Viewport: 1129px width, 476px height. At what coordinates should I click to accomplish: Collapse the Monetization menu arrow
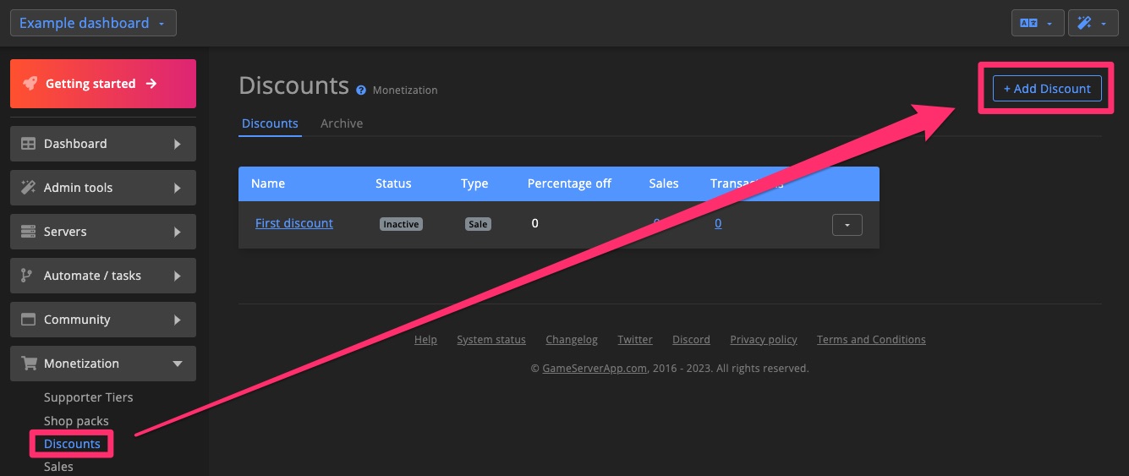tap(178, 364)
